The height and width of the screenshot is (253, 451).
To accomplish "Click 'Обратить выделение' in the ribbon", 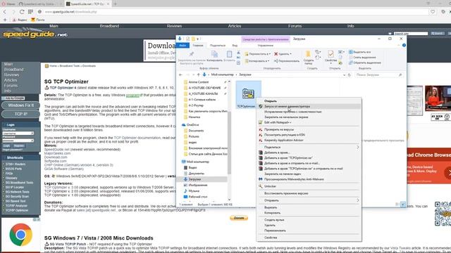I will point(365,63).
